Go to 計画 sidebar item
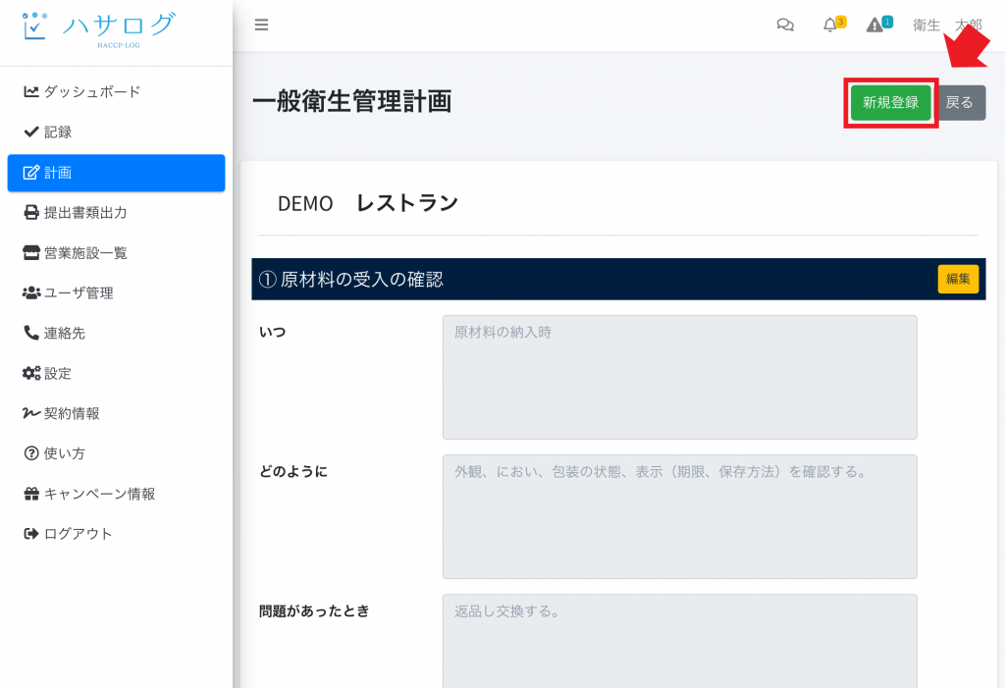Screen dimensions: 1005x688 116,173
